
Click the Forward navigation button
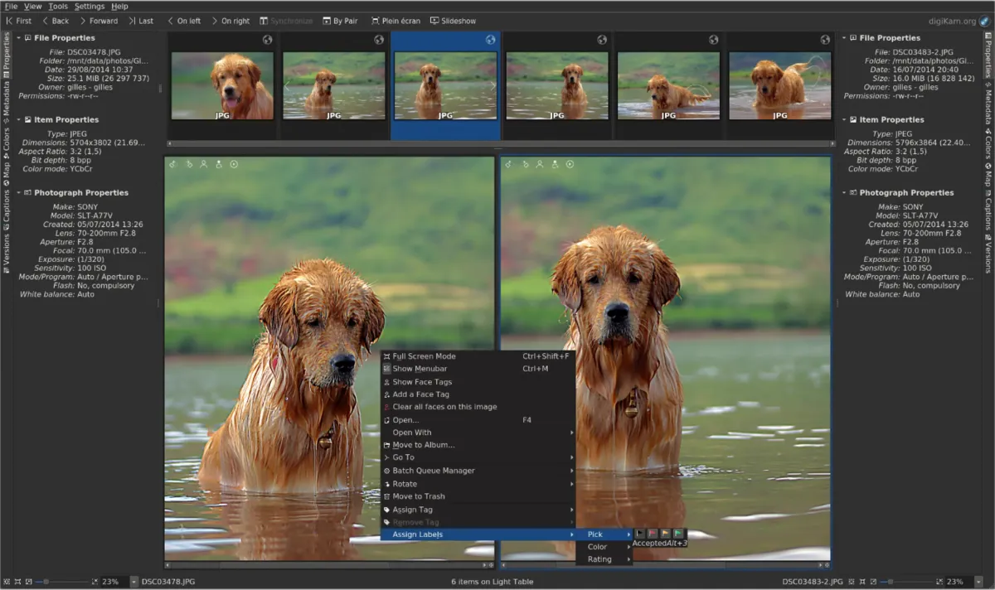(98, 21)
